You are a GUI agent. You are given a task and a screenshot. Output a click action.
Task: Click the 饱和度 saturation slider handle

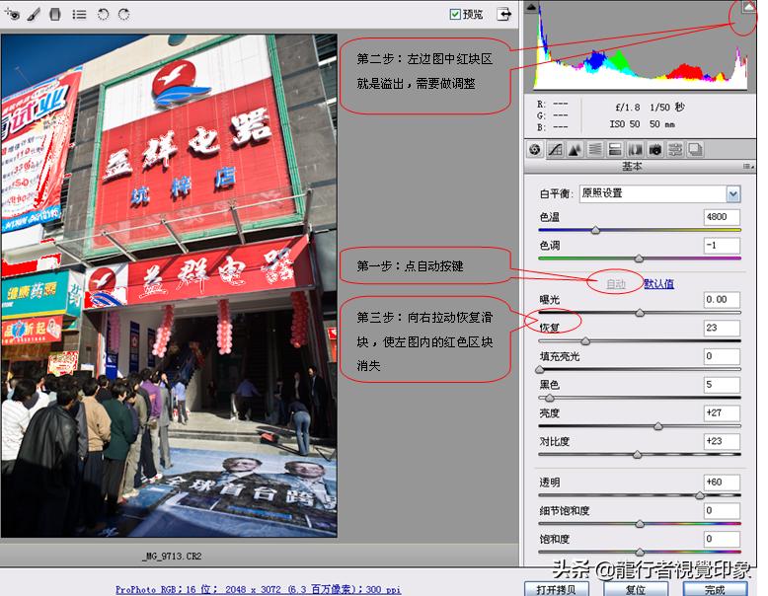coord(640,552)
